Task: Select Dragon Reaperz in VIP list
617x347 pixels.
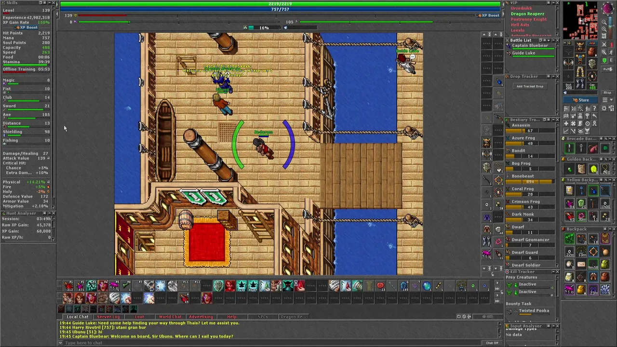Action: point(527,14)
